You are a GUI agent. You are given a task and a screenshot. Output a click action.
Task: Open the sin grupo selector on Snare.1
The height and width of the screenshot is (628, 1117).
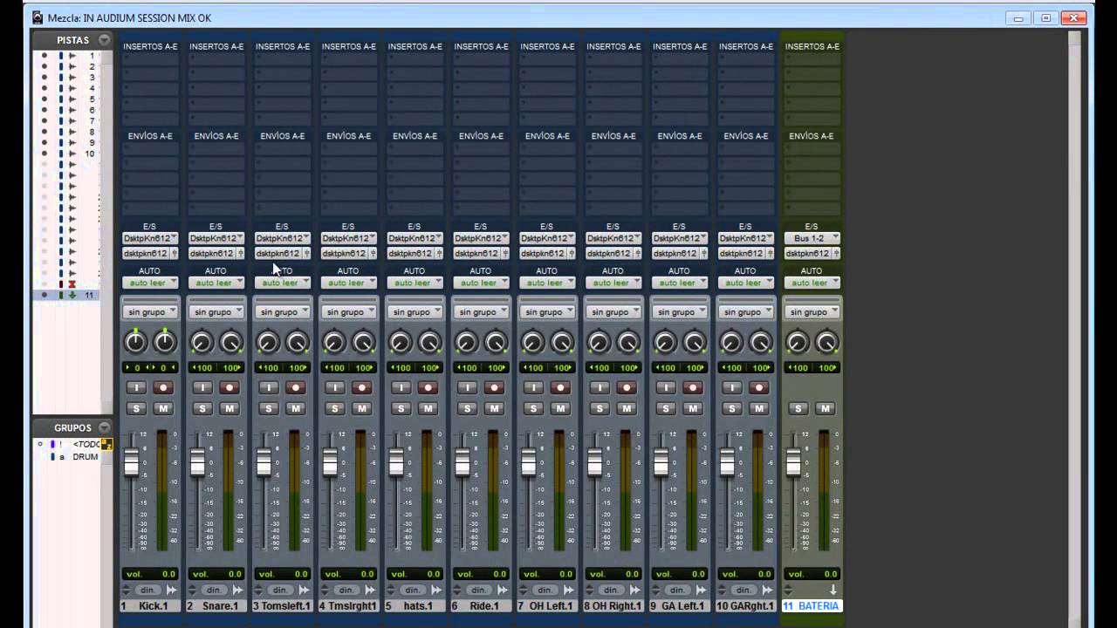(216, 311)
